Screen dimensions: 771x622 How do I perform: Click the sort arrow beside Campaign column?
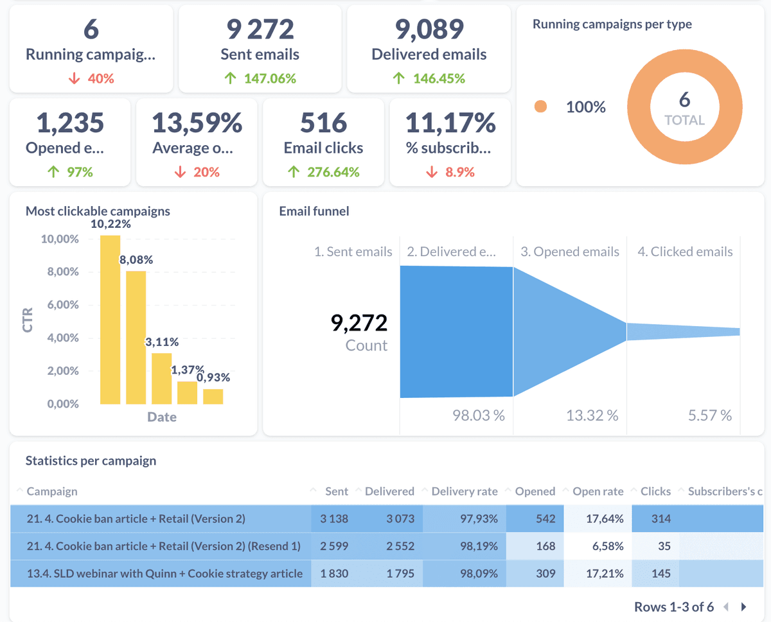[x=19, y=491]
